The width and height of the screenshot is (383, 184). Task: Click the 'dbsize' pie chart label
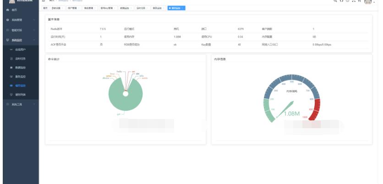(x=106, y=78)
